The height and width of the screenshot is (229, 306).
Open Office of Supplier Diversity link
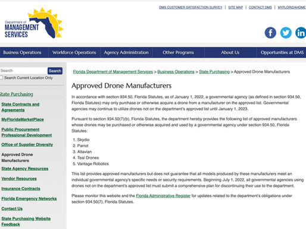[x=27, y=145]
